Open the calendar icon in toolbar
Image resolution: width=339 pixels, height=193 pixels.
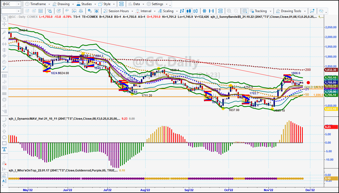click(x=41, y=11)
